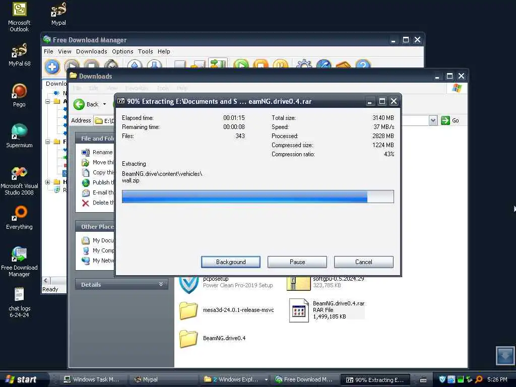
Task: Click the 5:26 PM clock
Action: (x=497, y=379)
